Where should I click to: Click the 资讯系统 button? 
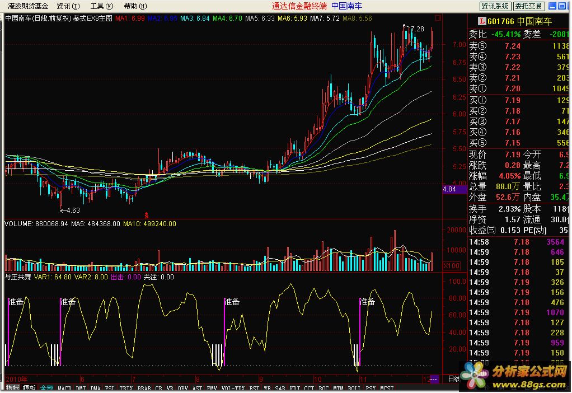click(x=495, y=6)
